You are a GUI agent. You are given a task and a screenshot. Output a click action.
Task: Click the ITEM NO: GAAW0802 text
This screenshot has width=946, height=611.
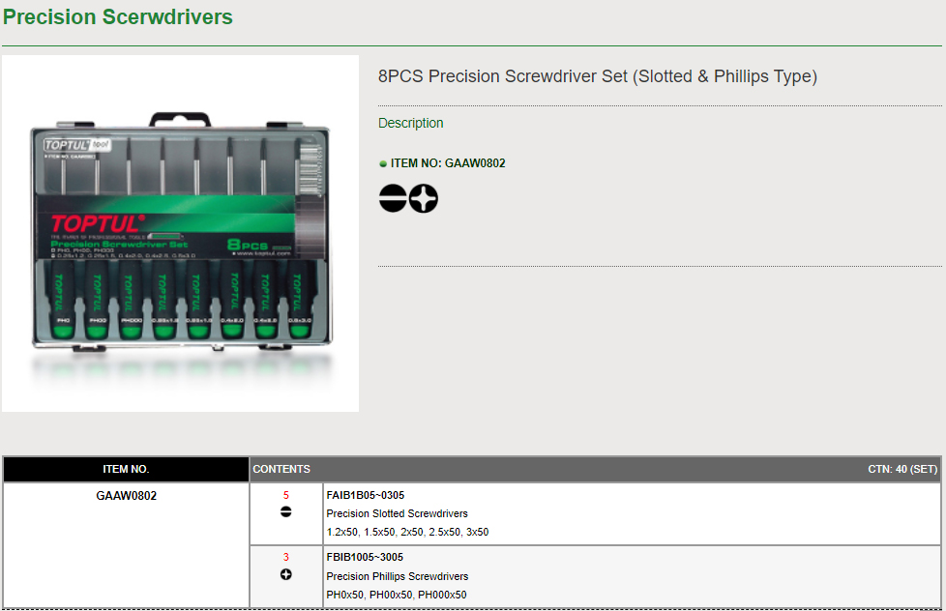pyautogui.click(x=448, y=163)
